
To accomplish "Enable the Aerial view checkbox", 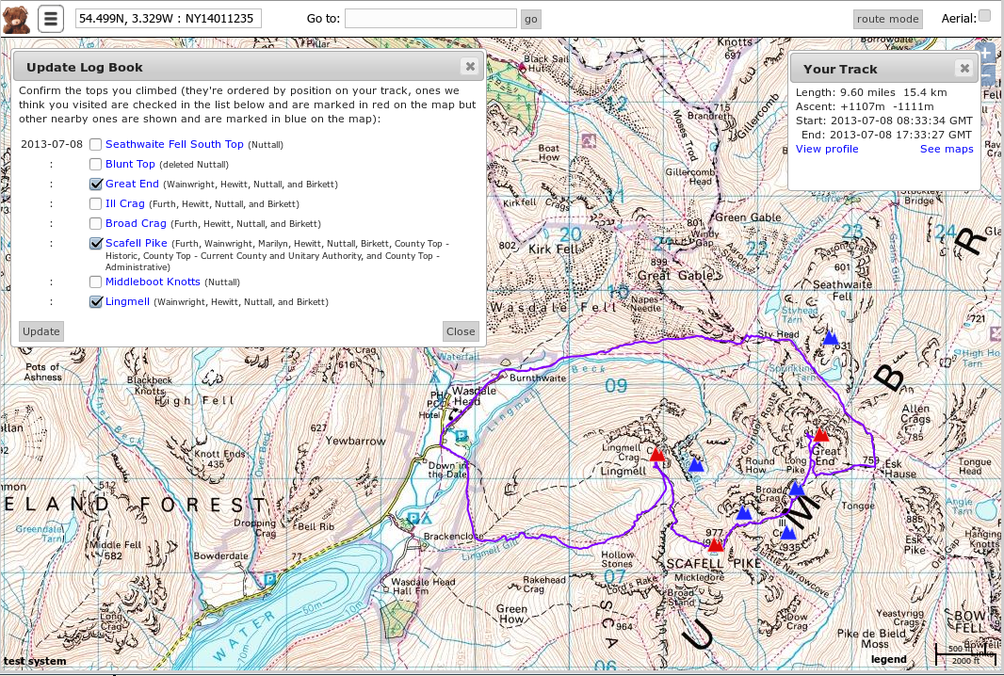I will [x=984, y=17].
